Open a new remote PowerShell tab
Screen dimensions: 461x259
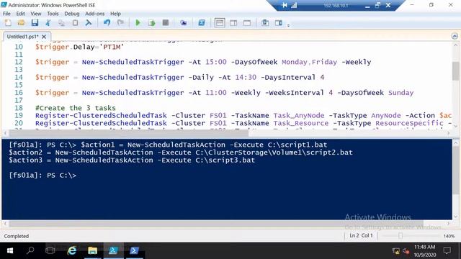pyautogui.click(x=184, y=22)
